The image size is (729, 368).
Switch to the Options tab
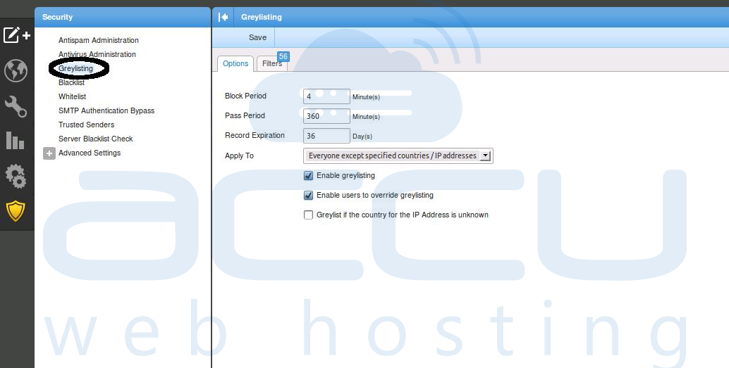[x=235, y=63]
